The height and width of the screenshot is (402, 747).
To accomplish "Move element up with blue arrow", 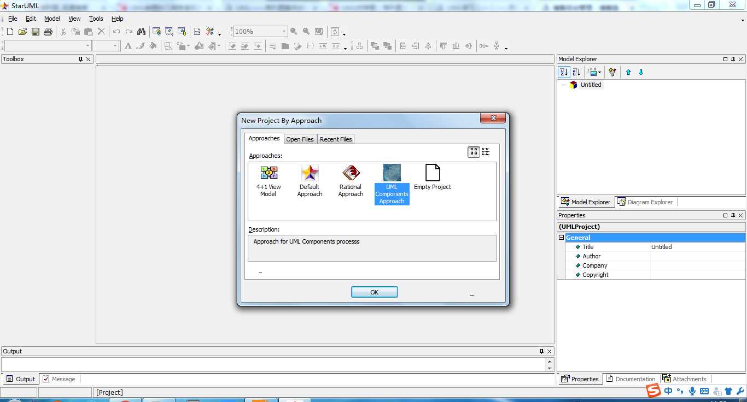I will (628, 72).
